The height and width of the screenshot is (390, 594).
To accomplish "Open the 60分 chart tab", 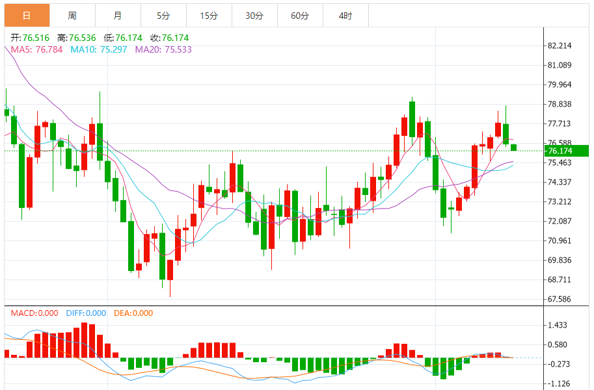I will [x=300, y=16].
